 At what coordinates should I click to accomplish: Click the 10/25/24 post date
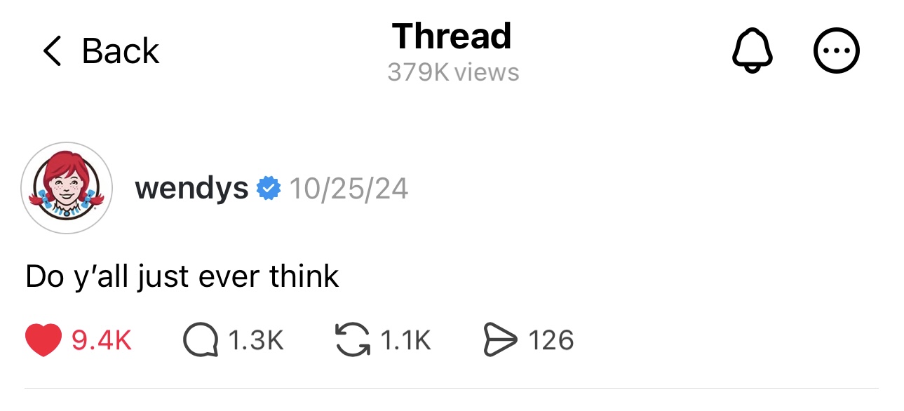coord(349,188)
